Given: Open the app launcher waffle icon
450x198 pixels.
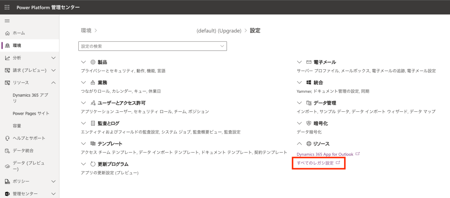Looking at the screenshot, I should (x=7, y=7).
